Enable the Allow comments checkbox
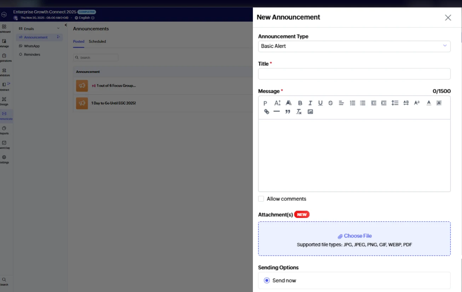The width and height of the screenshot is (462, 292). tap(261, 199)
